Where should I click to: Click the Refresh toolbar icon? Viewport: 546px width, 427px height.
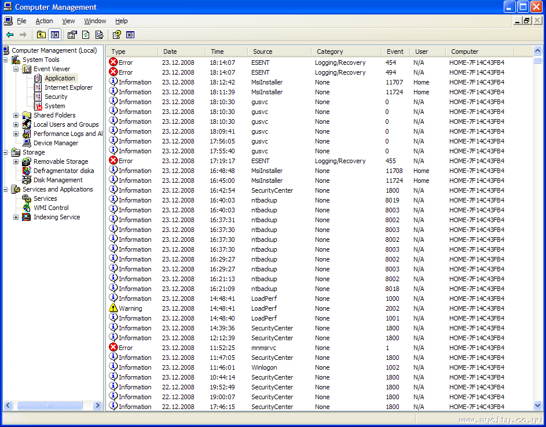coord(86,35)
